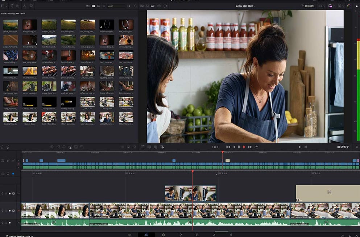Click the Append to end edit icon
Screen dimensions: 360x237
pos(58,147)
